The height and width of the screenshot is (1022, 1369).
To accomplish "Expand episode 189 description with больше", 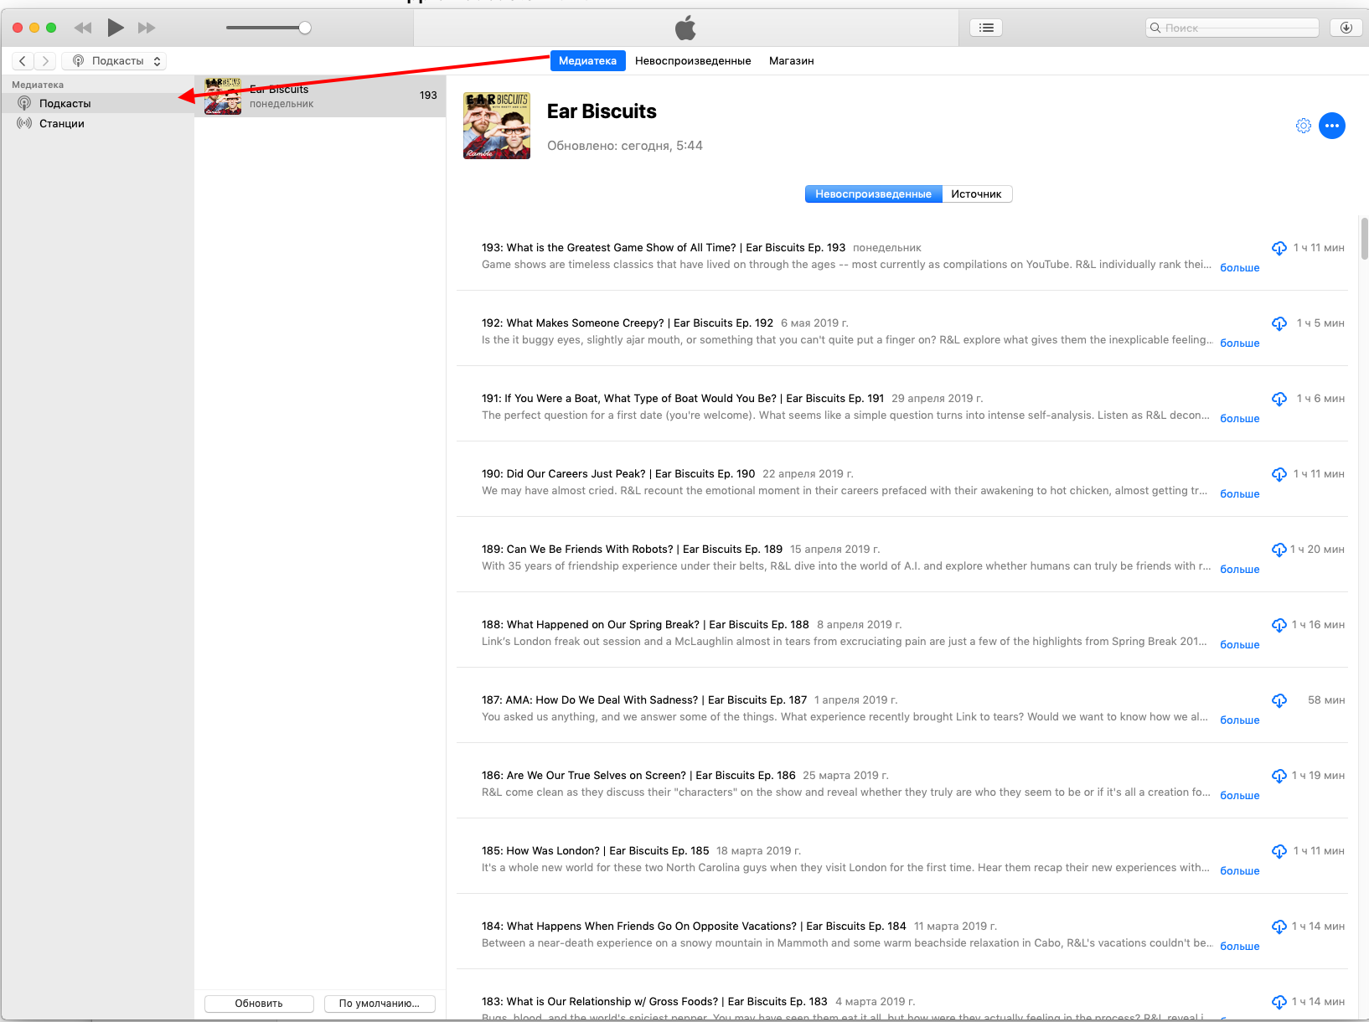I will [1240, 570].
